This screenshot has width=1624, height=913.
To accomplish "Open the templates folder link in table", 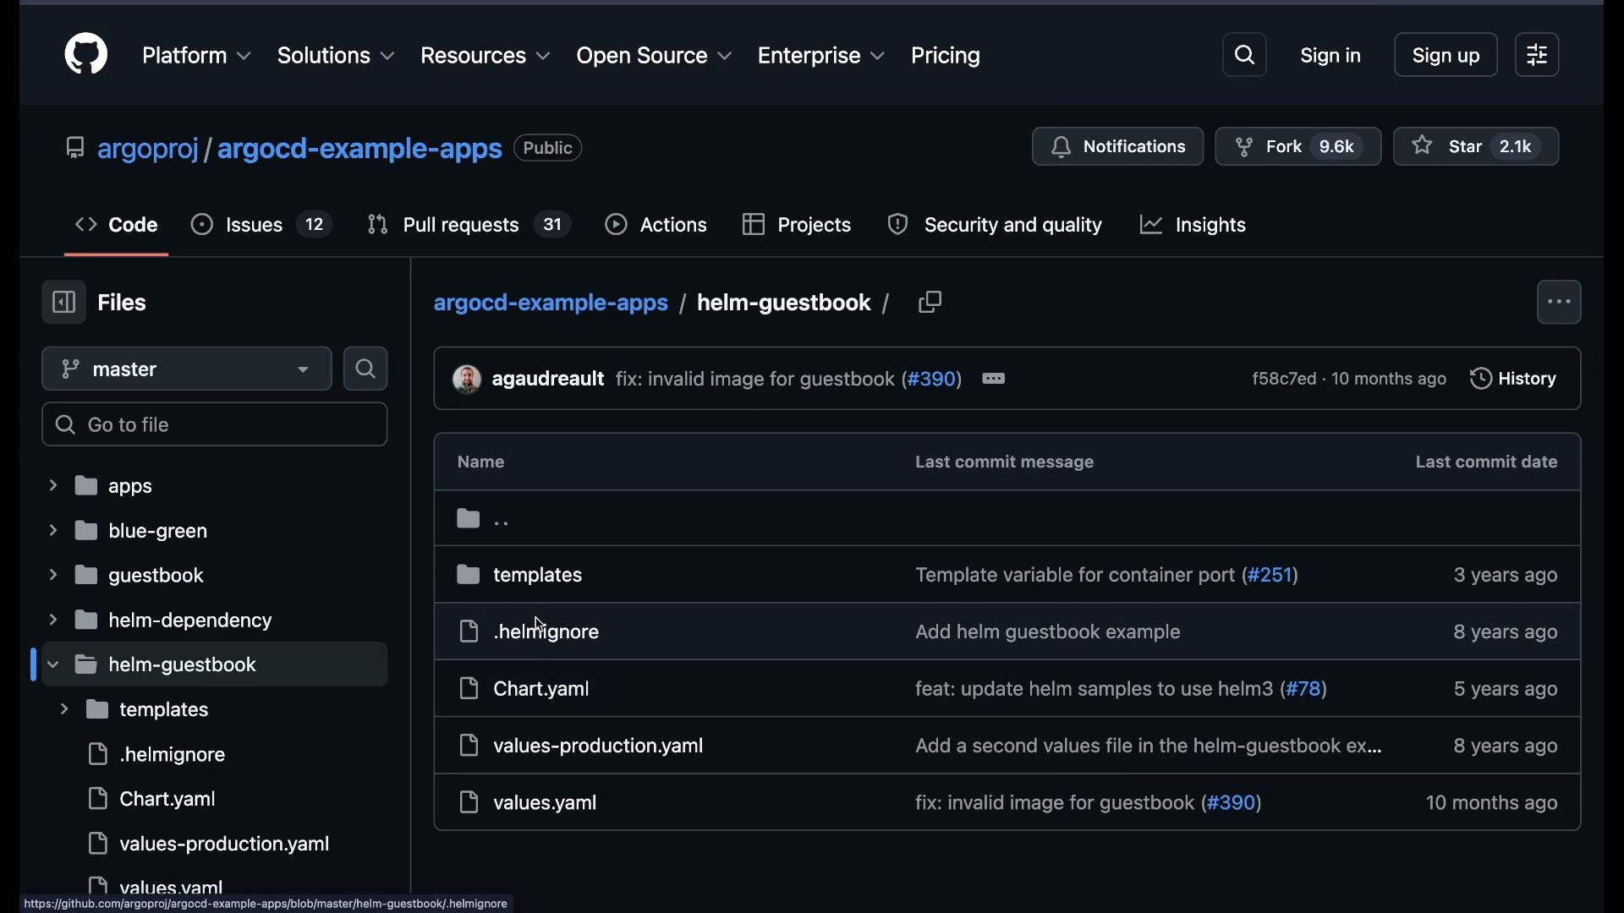I will click(538, 576).
